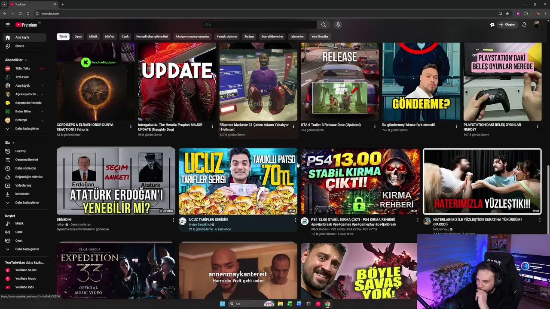Select the Yeni öneriler chip
The image size is (550, 309).
point(320,36)
